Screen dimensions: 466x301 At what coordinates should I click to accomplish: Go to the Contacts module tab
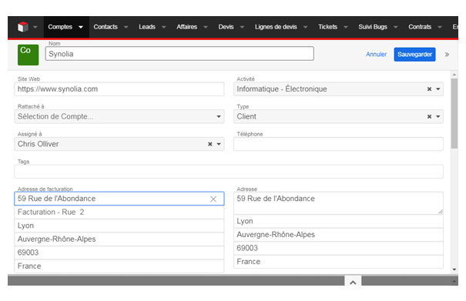(106, 27)
